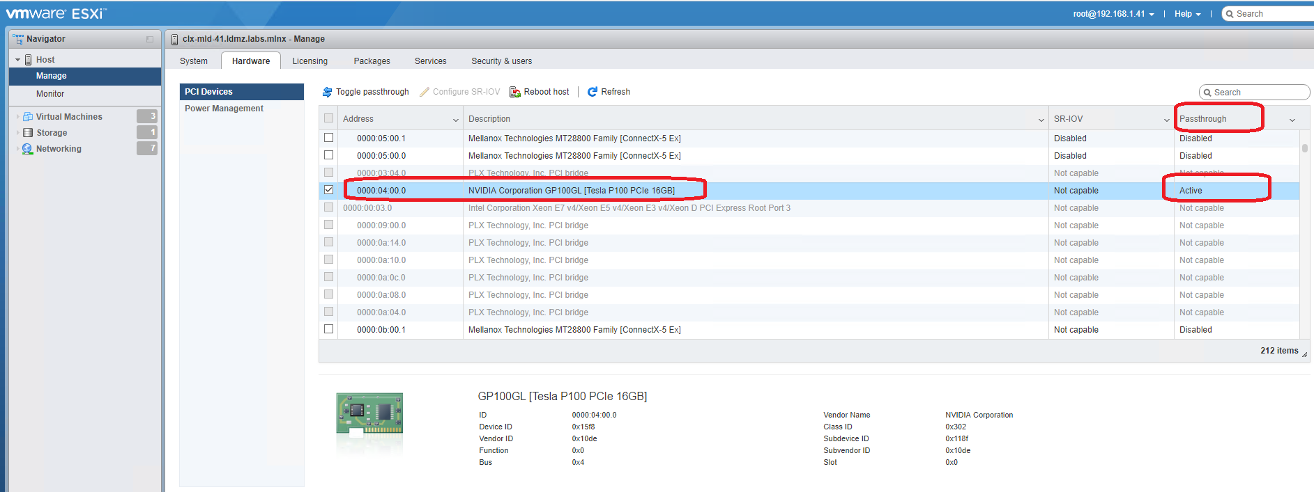Click the host icon beside clx-mld-41 title
The image size is (1314, 492).
point(175,40)
